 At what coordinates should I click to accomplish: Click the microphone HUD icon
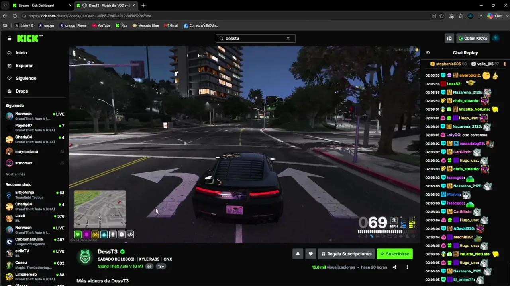113,234
